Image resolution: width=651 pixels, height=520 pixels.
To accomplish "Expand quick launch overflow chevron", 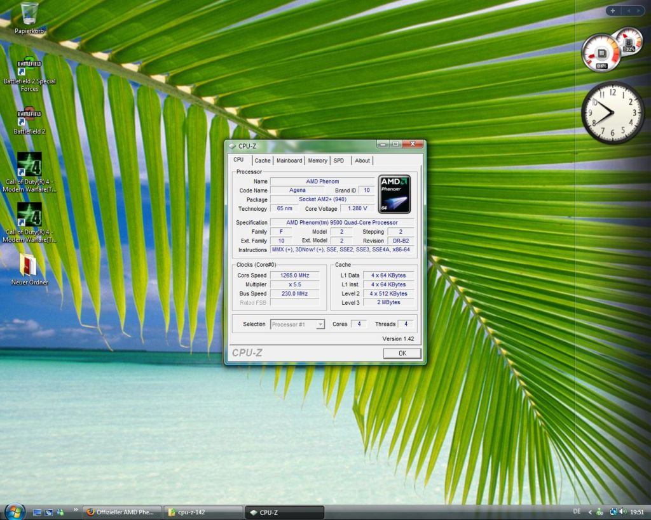I will 76,510.
